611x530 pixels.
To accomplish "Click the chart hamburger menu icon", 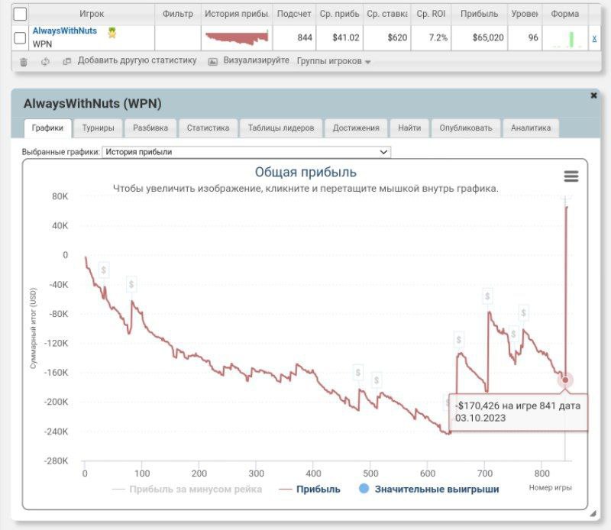I will (571, 176).
